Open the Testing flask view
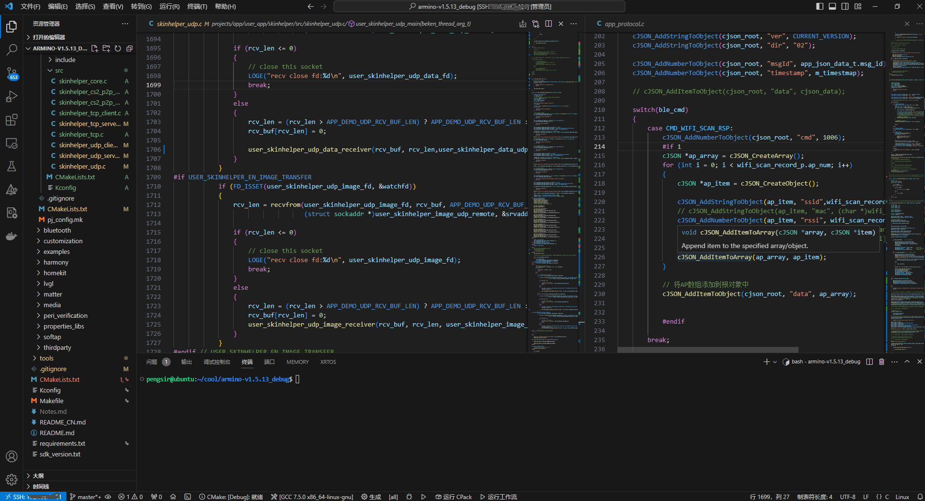The width and height of the screenshot is (925, 501). 12,166
